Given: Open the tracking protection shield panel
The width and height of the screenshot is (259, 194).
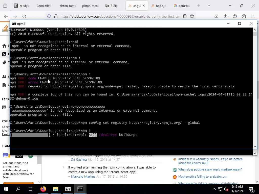Looking at the screenshot, I should (x=49, y=16).
